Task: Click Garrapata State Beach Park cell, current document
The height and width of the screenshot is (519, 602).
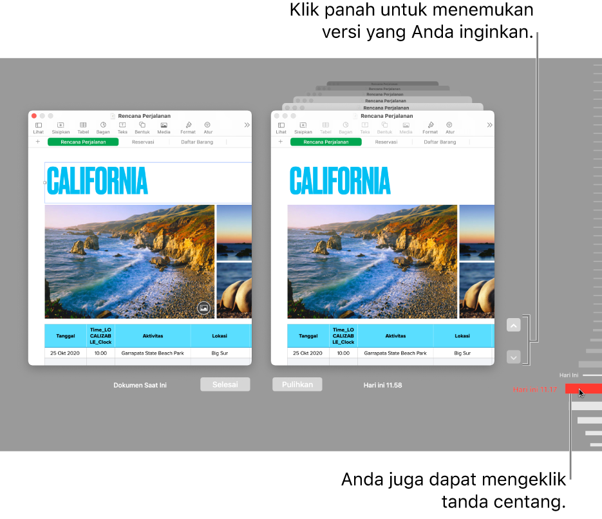Action: point(153,353)
